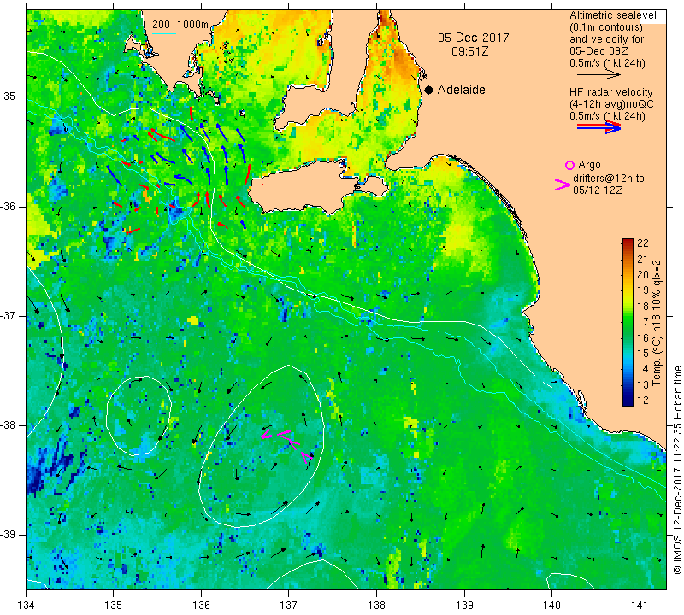Screen dimensions: 684x615
Task: Click '(4-12h avg)noQC' legend text
Action: [611, 104]
